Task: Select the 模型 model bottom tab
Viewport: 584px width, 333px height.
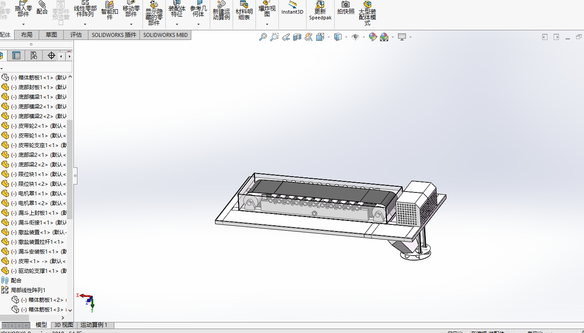Action: pyautogui.click(x=41, y=325)
